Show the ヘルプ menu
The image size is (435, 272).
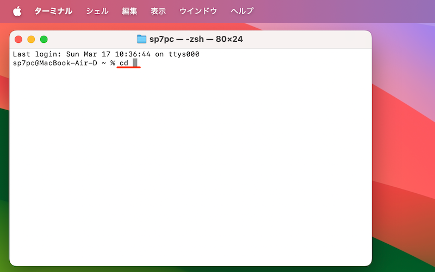coord(242,11)
